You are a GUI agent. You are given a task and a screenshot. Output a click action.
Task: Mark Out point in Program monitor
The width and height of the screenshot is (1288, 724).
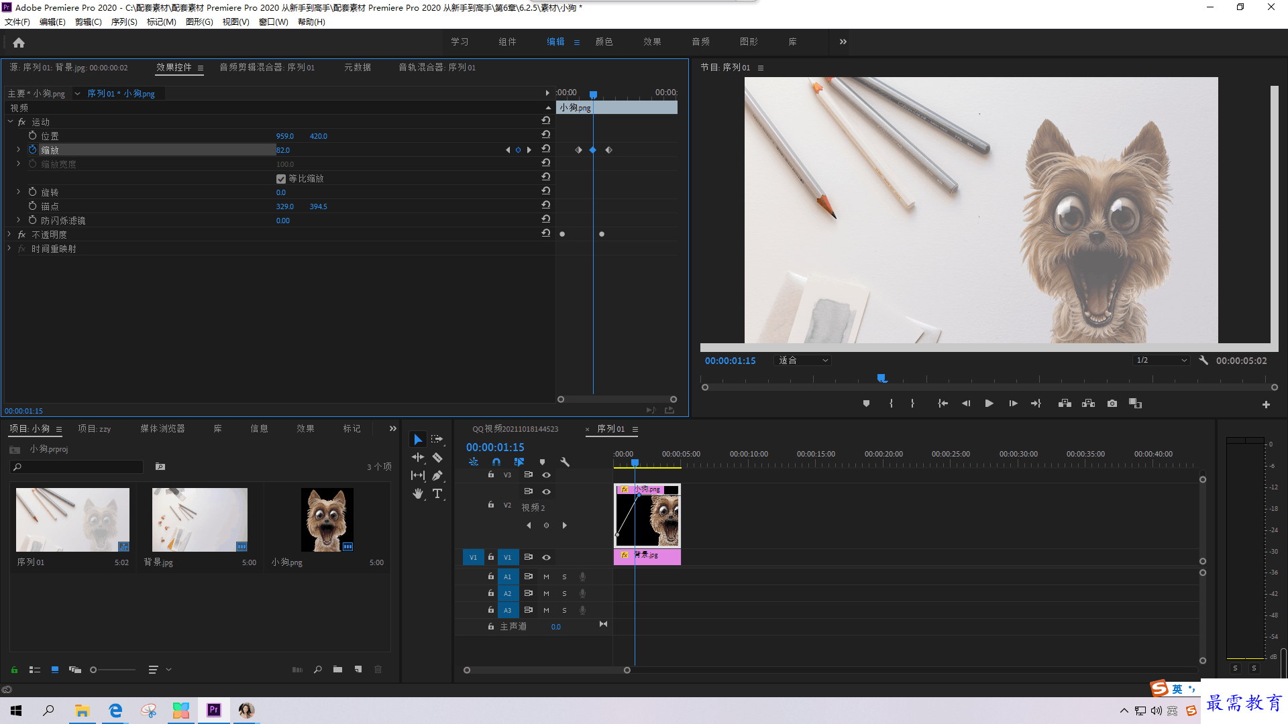coord(912,404)
